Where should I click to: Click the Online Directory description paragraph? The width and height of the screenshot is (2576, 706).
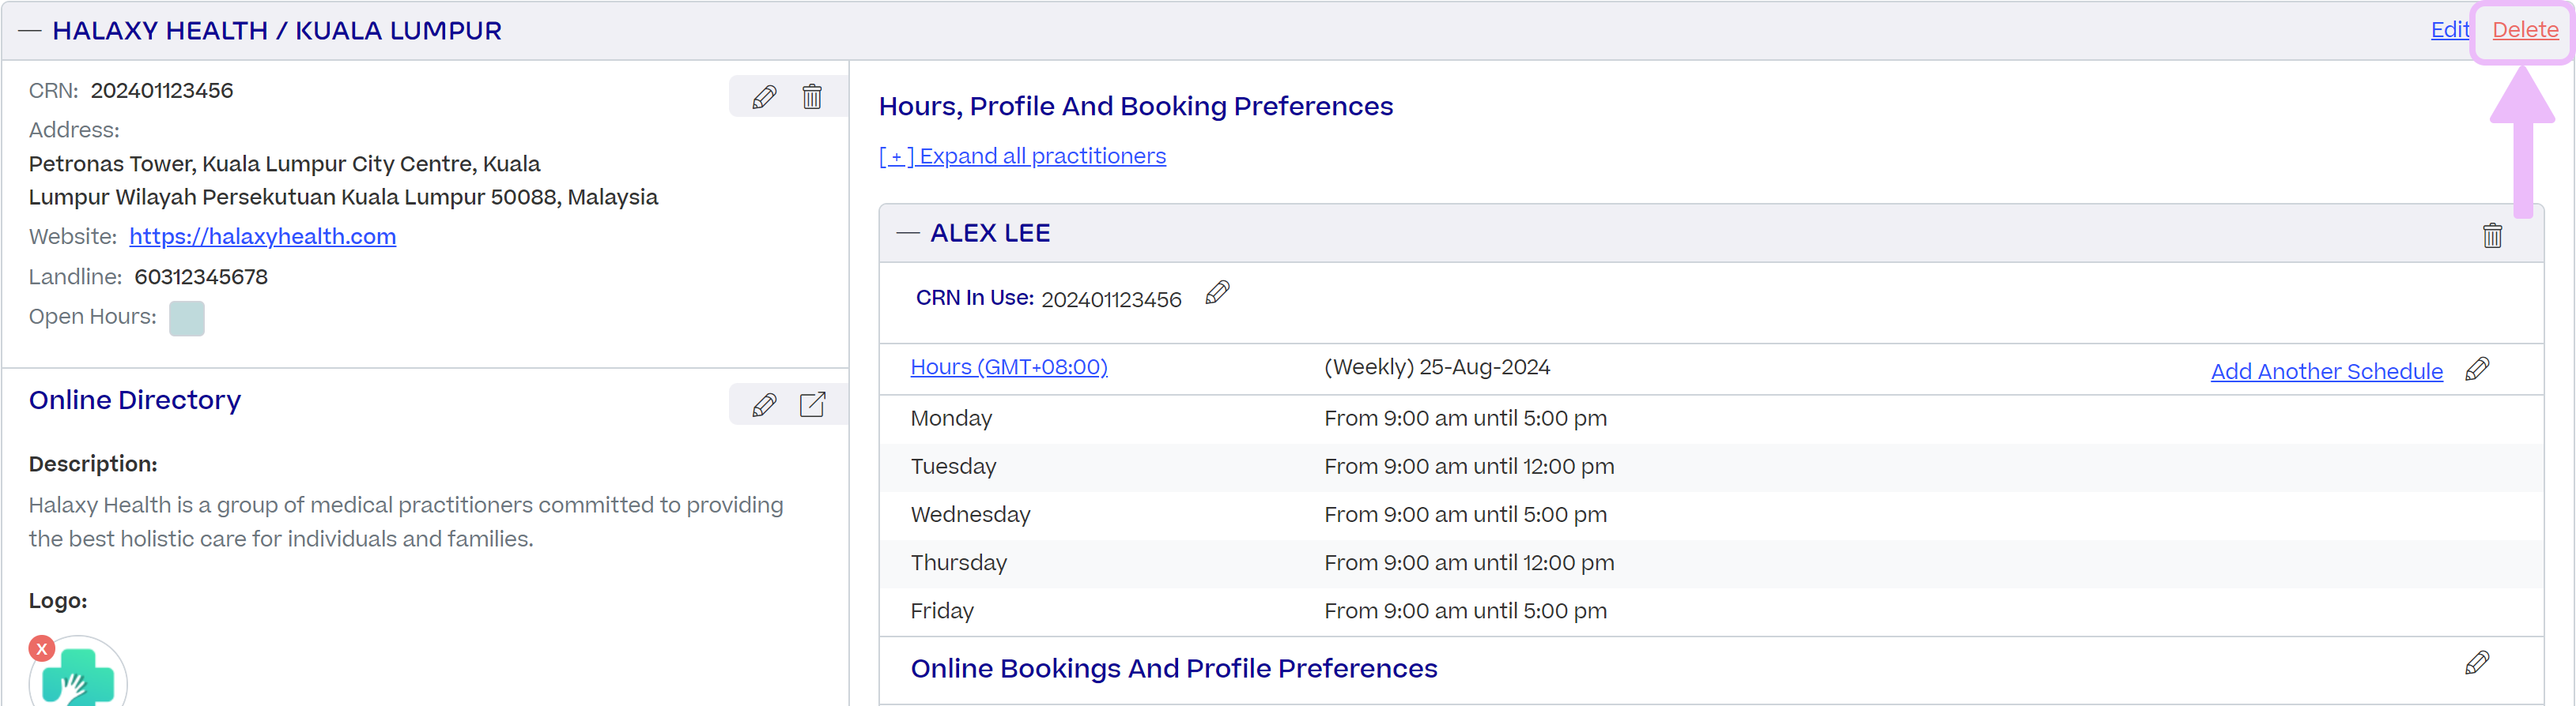coord(406,521)
